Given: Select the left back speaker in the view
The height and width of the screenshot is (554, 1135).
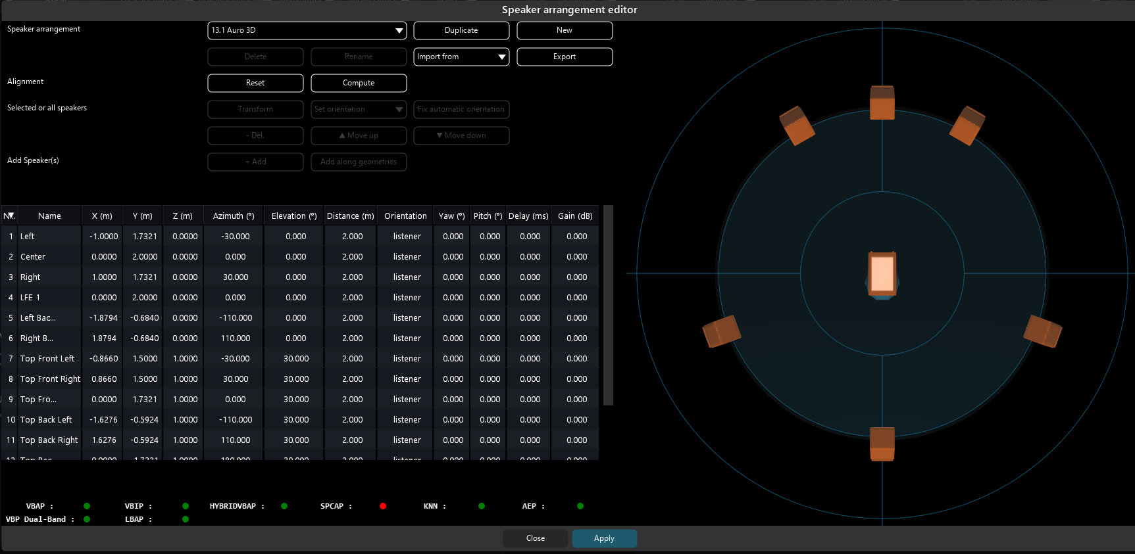Looking at the screenshot, I should [722, 331].
